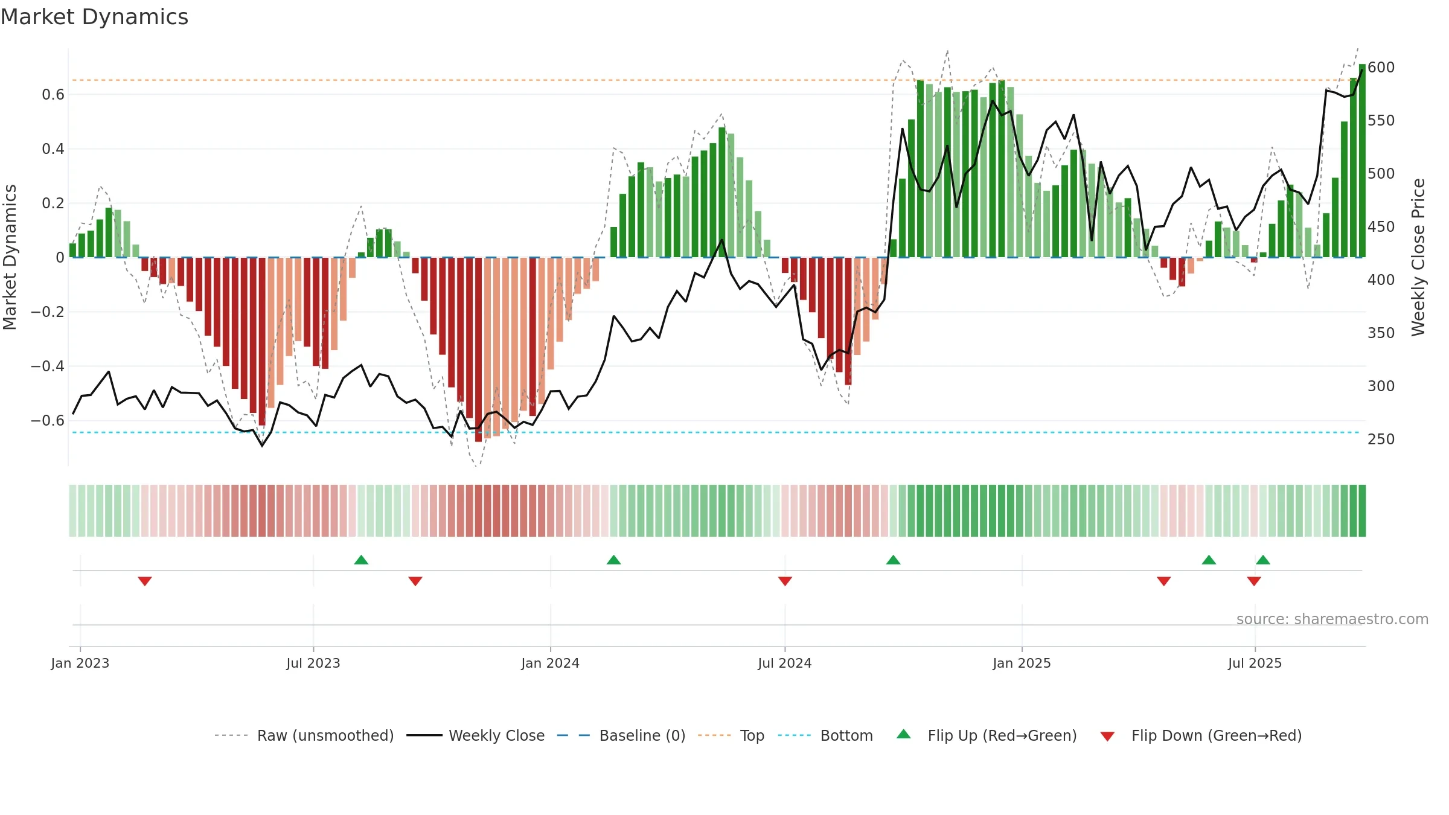Click the 'Jul 2023' x-axis label

click(x=313, y=663)
